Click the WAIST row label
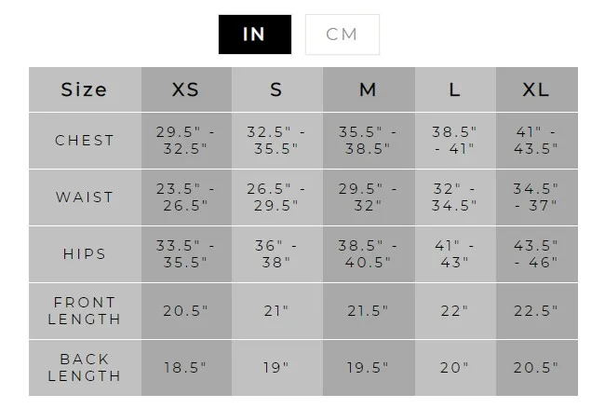The image size is (591, 408). point(85,197)
